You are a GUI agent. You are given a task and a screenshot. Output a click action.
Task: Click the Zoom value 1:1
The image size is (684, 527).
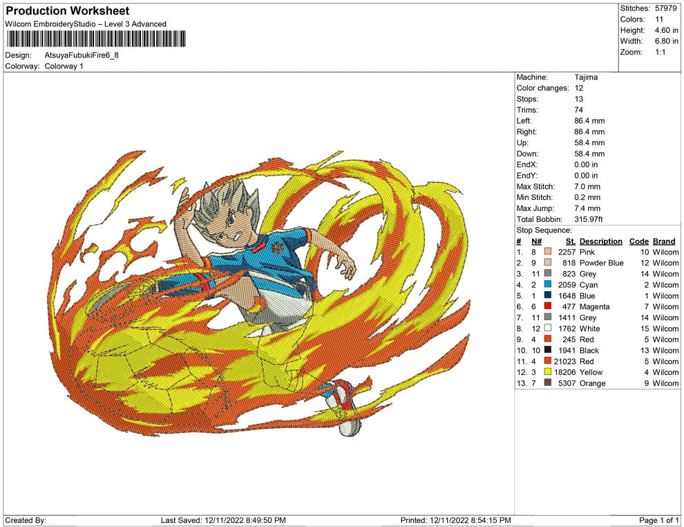point(661,52)
